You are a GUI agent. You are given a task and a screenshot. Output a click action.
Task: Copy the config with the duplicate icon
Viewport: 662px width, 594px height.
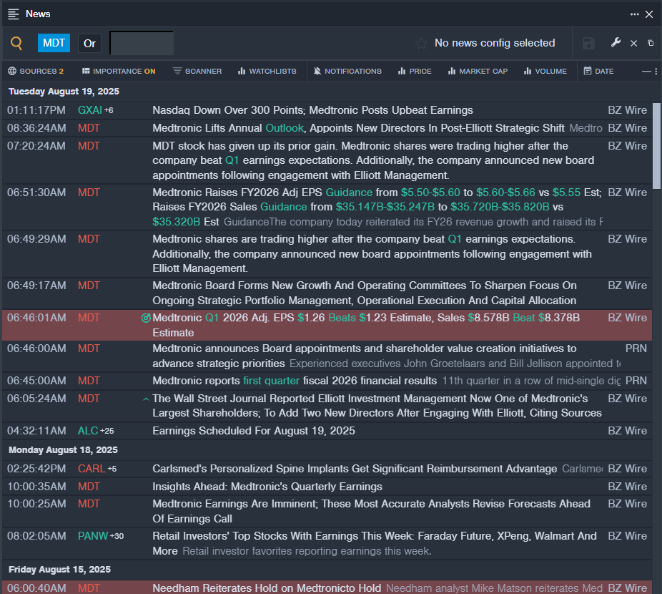click(x=651, y=43)
